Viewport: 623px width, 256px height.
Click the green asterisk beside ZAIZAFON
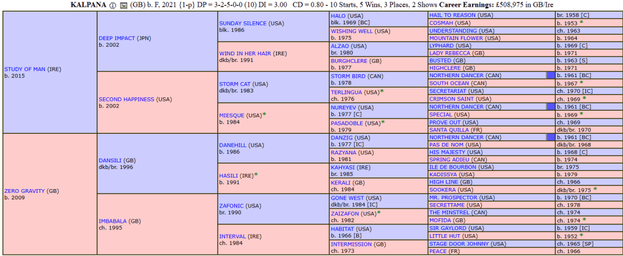tap(379, 213)
